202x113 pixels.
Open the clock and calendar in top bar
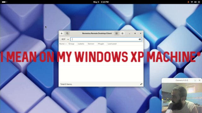coord(101,2)
